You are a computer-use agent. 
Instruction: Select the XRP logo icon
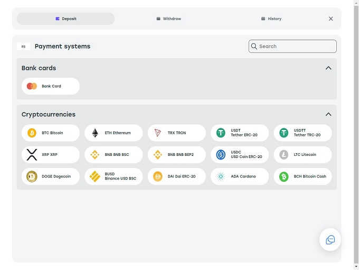(32, 155)
